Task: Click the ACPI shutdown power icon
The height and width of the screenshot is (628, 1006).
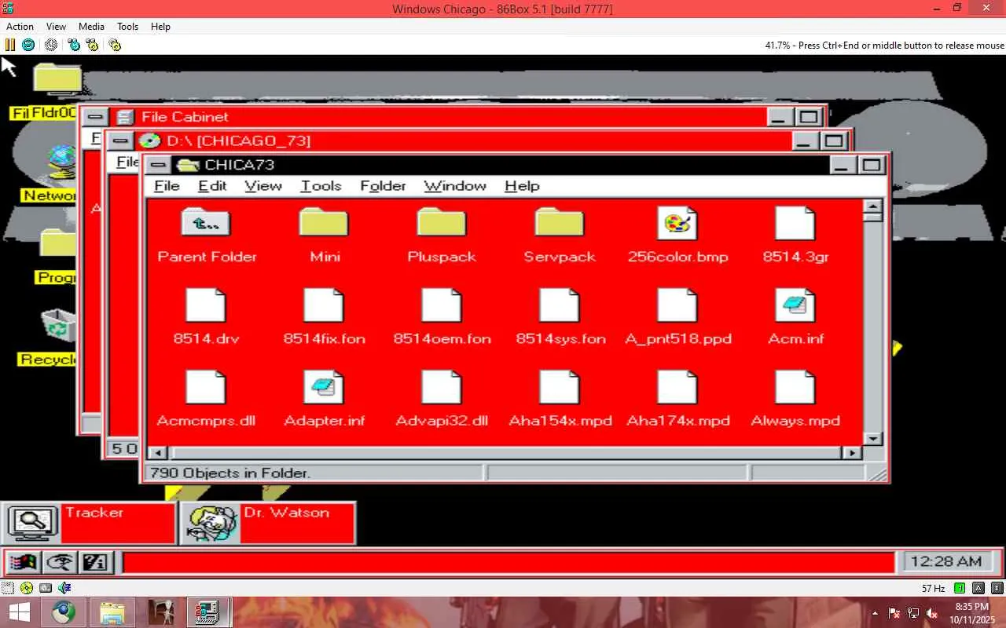Action: [x=51, y=46]
